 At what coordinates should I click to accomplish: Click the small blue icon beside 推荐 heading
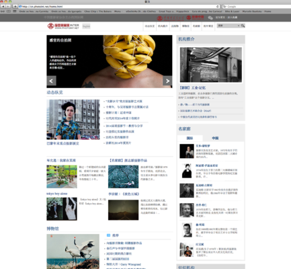108,235
